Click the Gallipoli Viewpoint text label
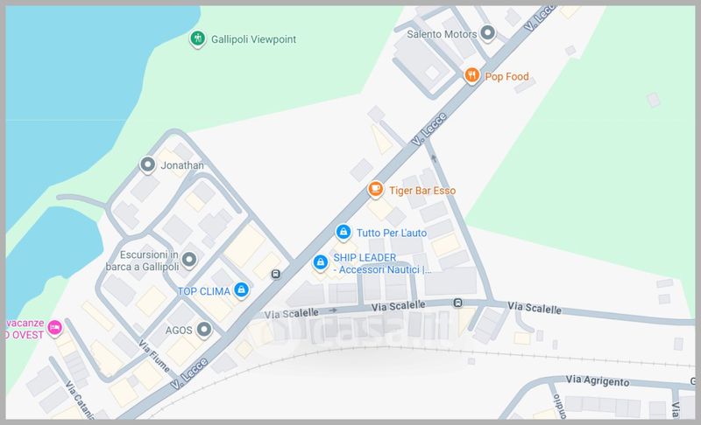This screenshot has height=425, width=701. (253, 39)
